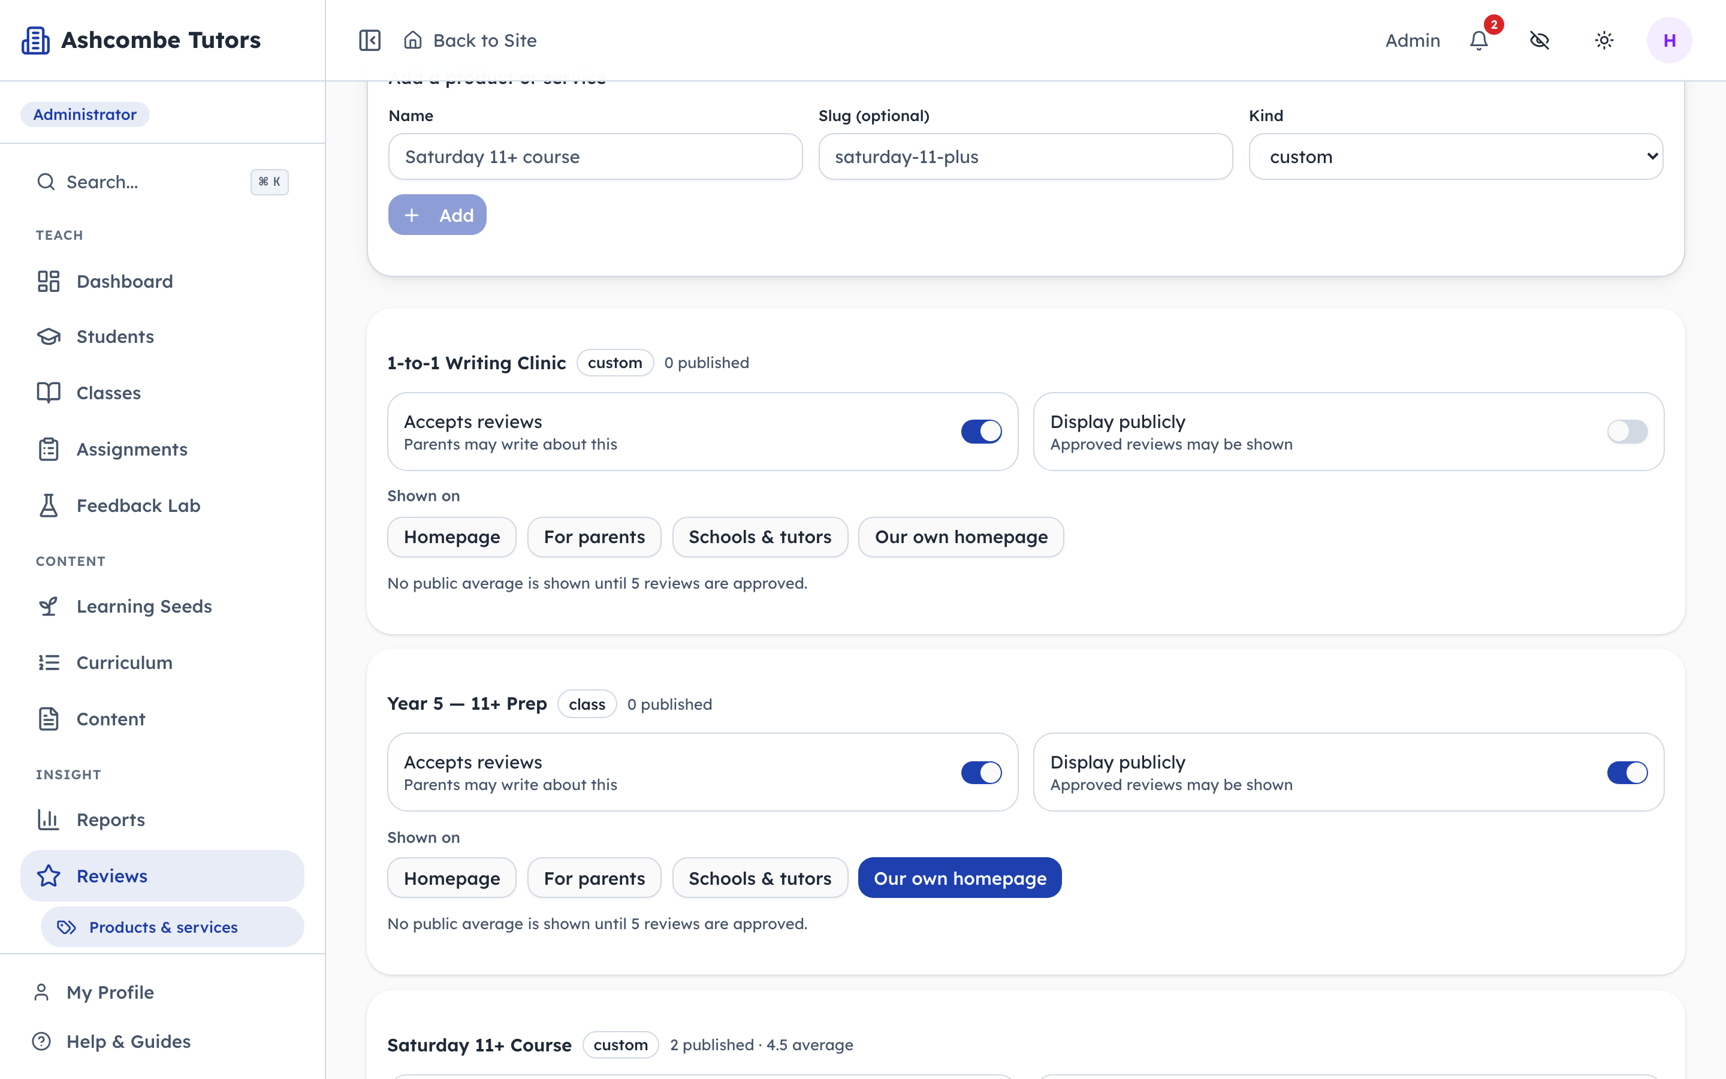Viewport: 1726px width, 1079px height.
Task: Click the Admin label in header
Action: pos(1412,40)
